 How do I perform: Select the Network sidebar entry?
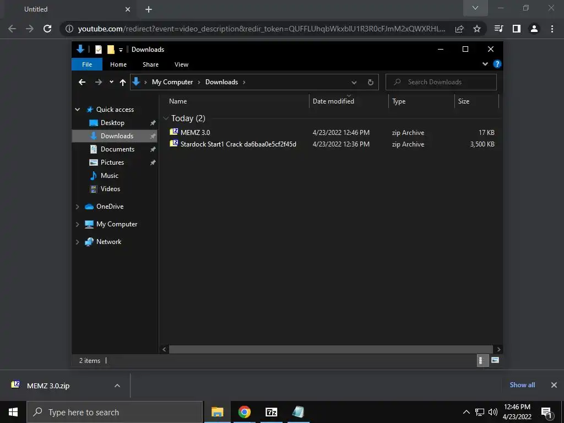[109, 242]
